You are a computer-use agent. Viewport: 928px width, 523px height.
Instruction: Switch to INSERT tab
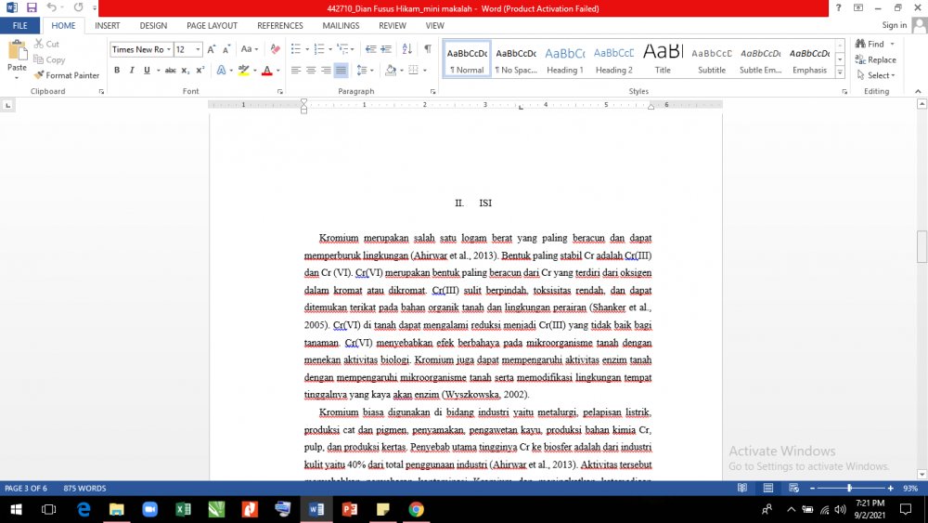(107, 25)
